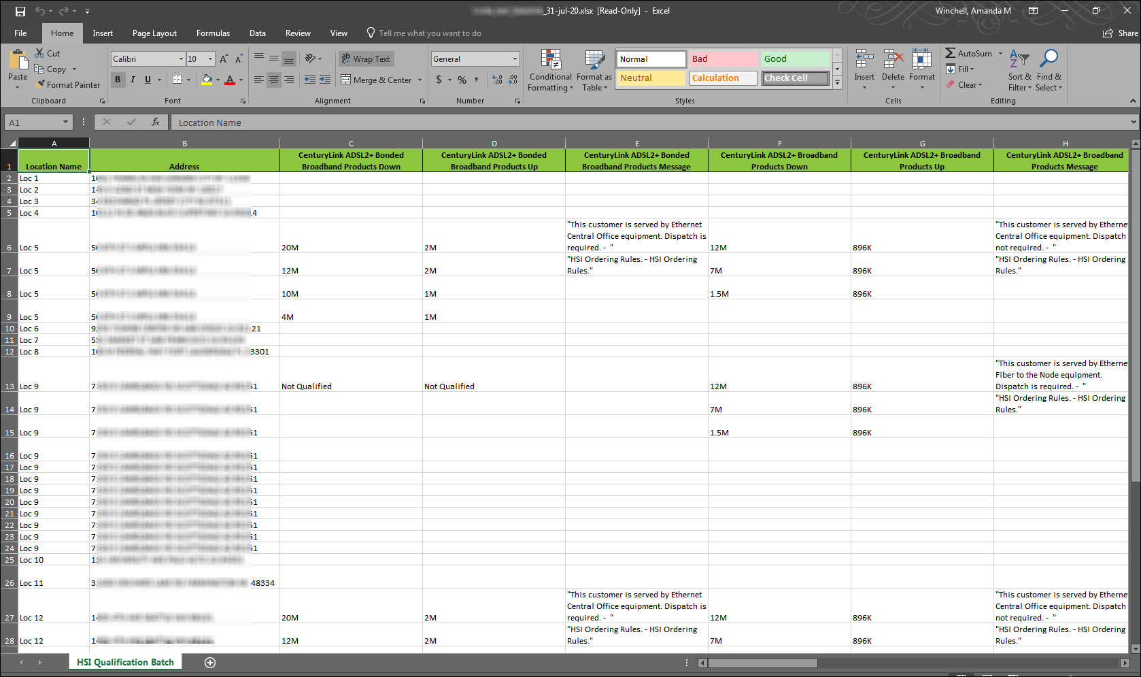Toggle Middle Align for cells
Image resolution: width=1141 pixels, height=677 pixels.
pos(274,59)
